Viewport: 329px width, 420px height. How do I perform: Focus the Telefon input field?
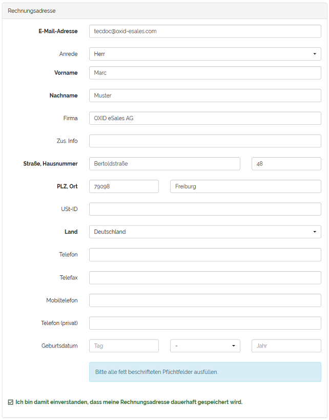pyautogui.click(x=205, y=255)
